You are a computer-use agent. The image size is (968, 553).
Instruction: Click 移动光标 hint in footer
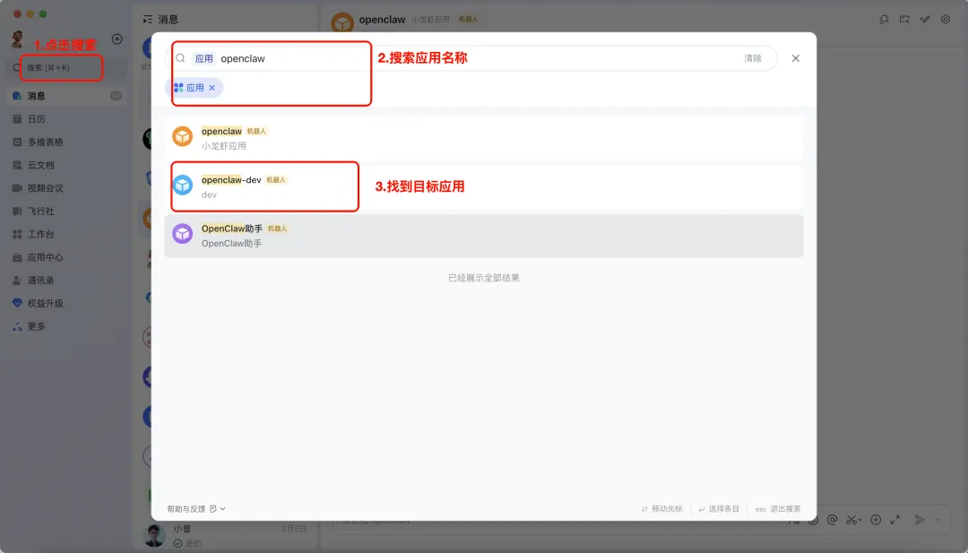(x=661, y=509)
